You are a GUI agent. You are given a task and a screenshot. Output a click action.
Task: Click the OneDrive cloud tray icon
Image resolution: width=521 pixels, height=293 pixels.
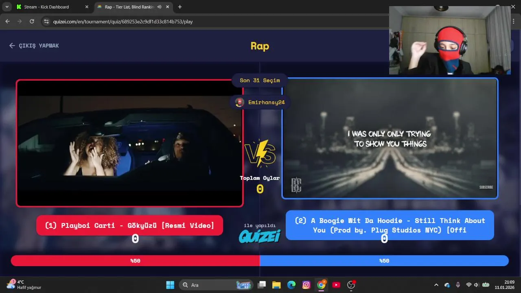(447, 285)
